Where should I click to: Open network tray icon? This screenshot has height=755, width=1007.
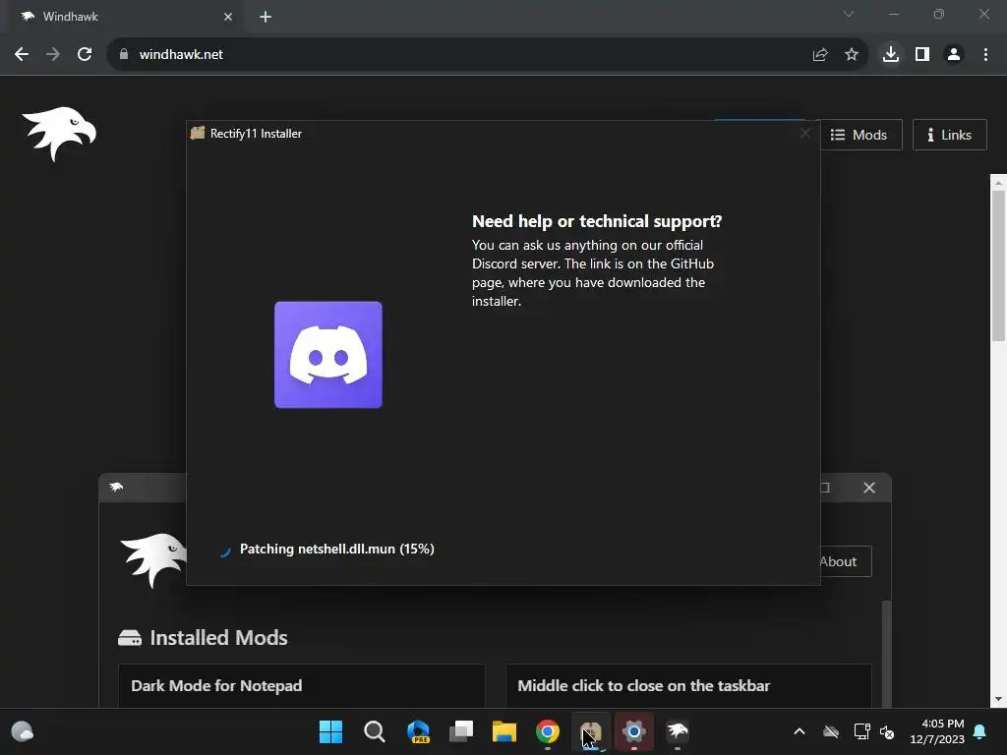click(x=861, y=731)
